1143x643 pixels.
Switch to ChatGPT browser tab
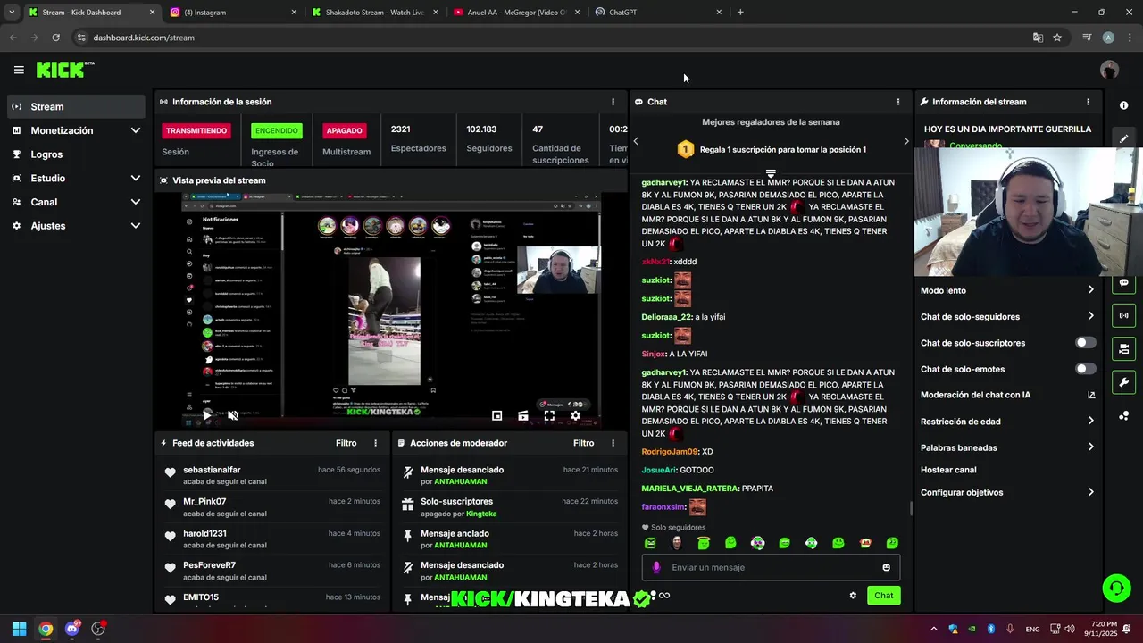(x=656, y=13)
